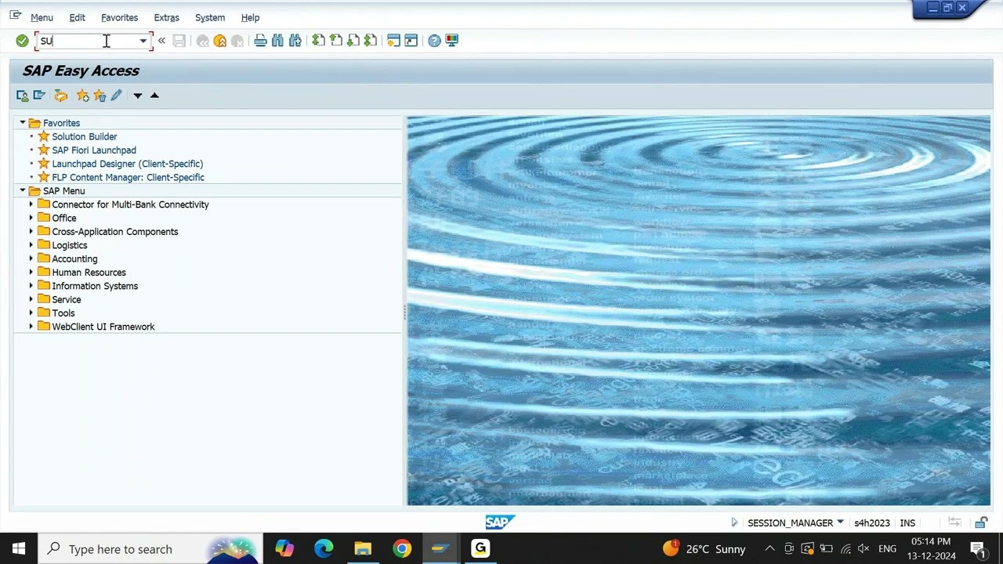Image resolution: width=1003 pixels, height=564 pixels.
Task: Click the SAP GUI window menu icon
Action: tap(15, 16)
